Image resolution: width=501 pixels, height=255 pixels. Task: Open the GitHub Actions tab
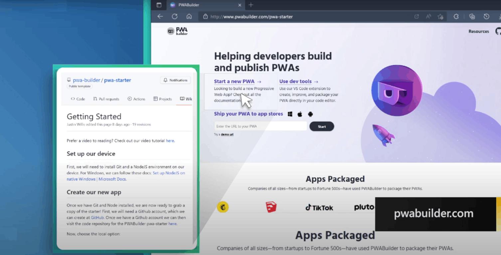point(136,99)
